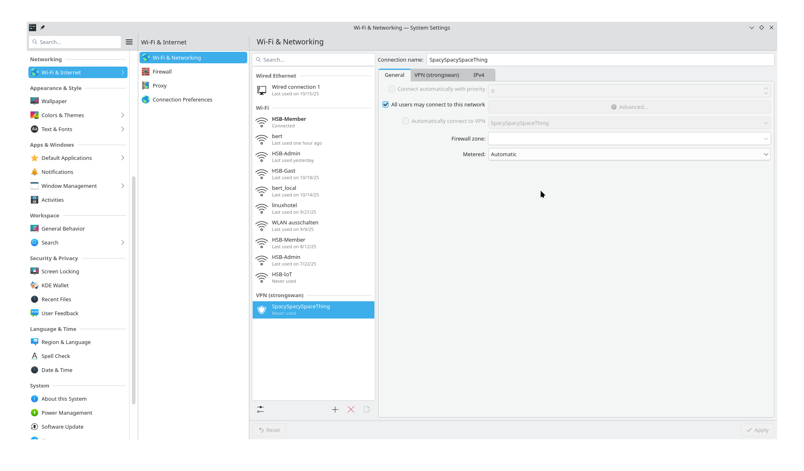The height and width of the screenshot is (471, 804).
Task: Toggle Connect automatically with priority checkbox
Action: click(392, 89)
